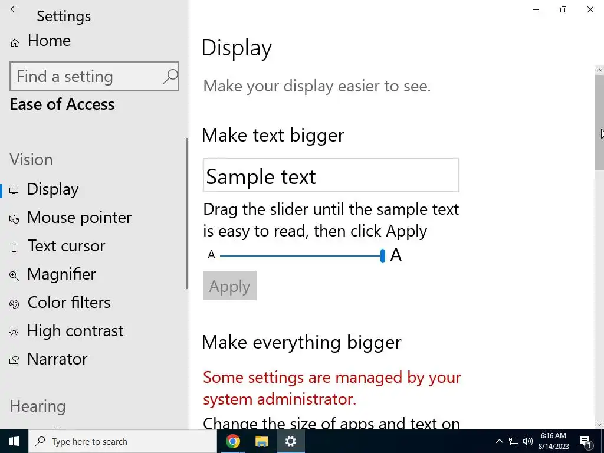Open File Explorer from the taskbar
The height and width of the screenshot is (453, 604).
point(261,441)
